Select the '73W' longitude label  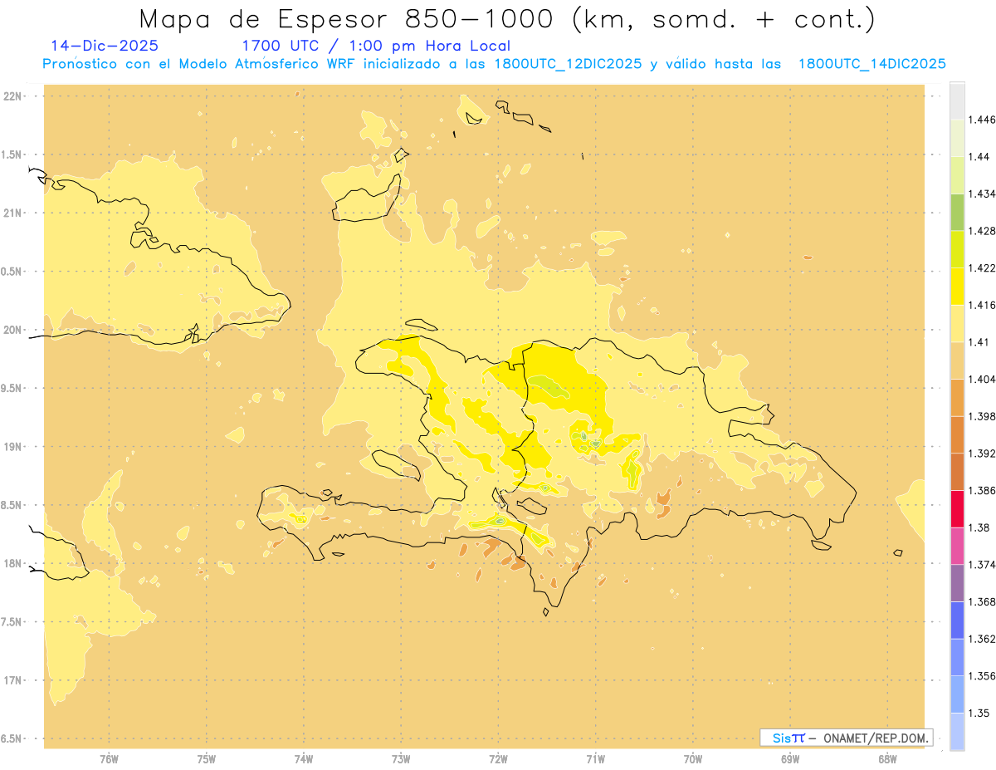click(x=401, y=758)
